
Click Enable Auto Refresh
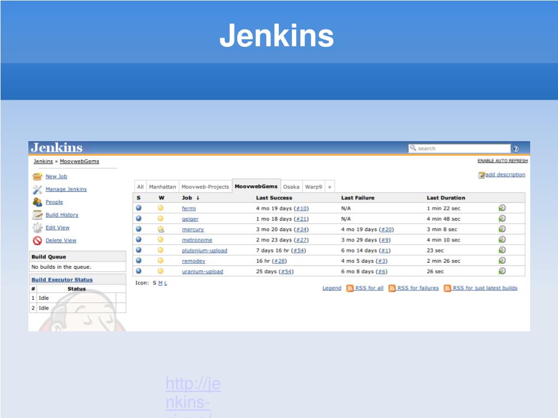tap(502, 161)
